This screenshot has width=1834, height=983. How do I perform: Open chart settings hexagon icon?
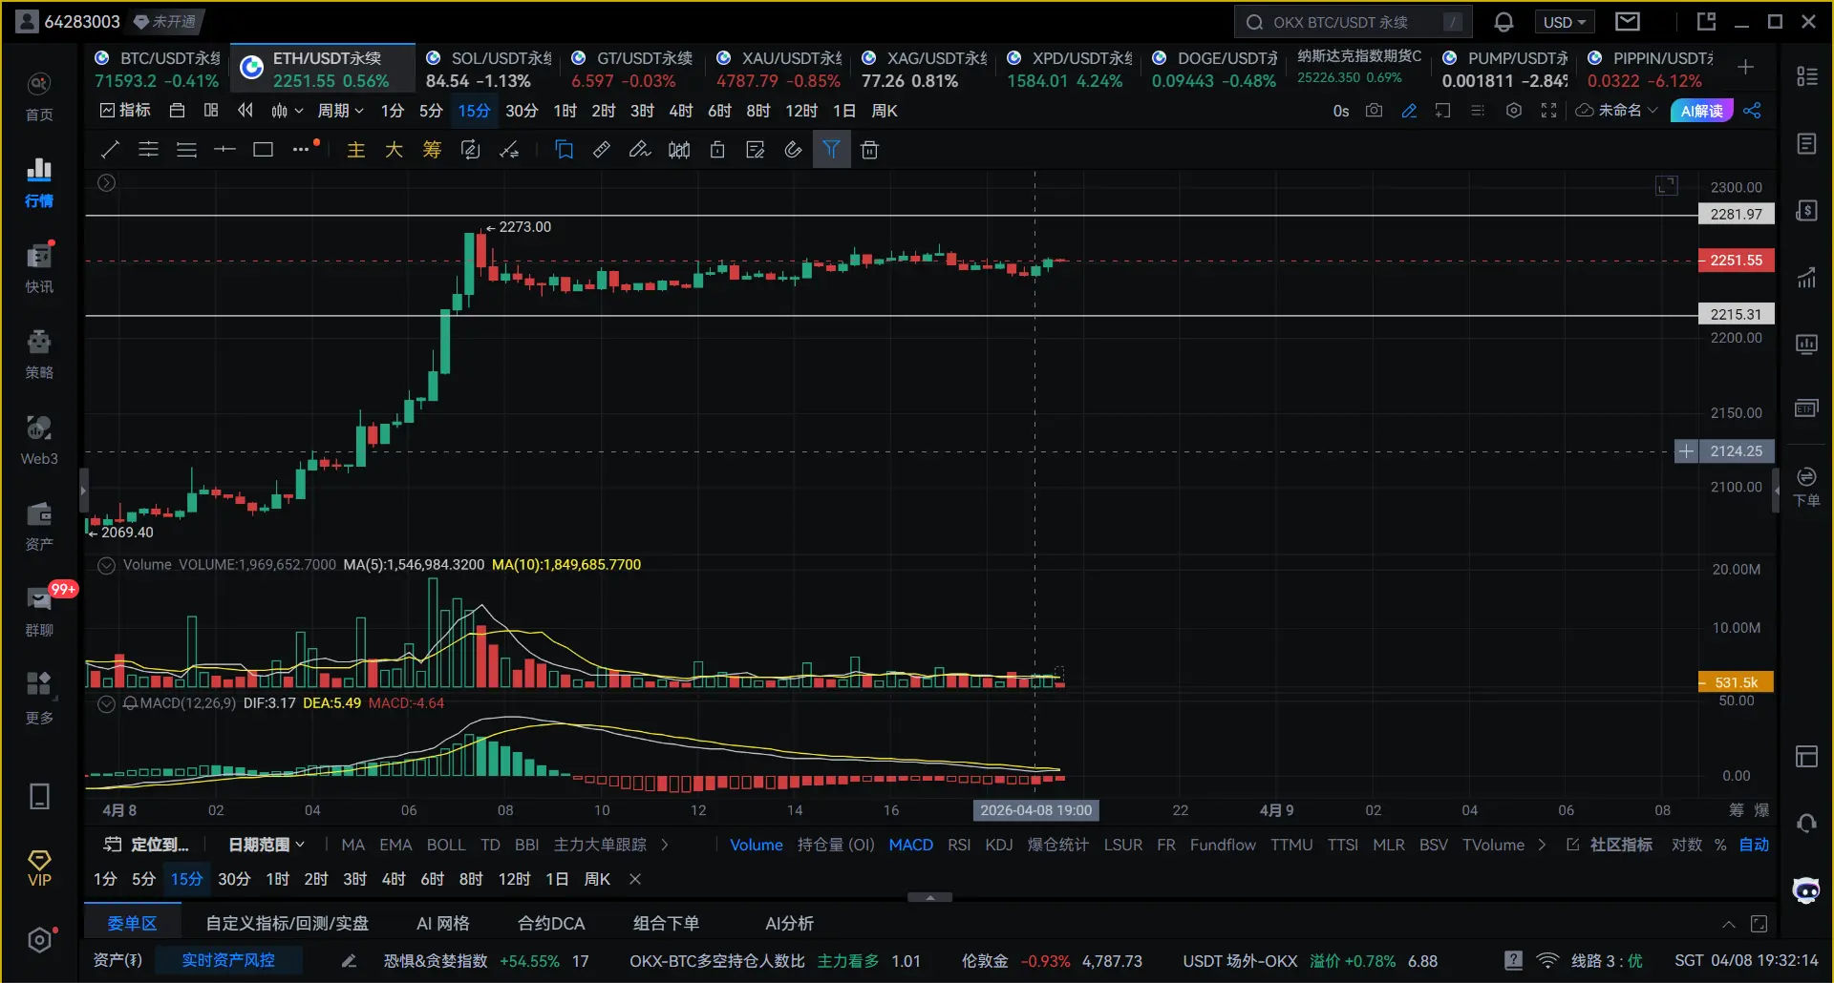click(x=1513, y=111)
